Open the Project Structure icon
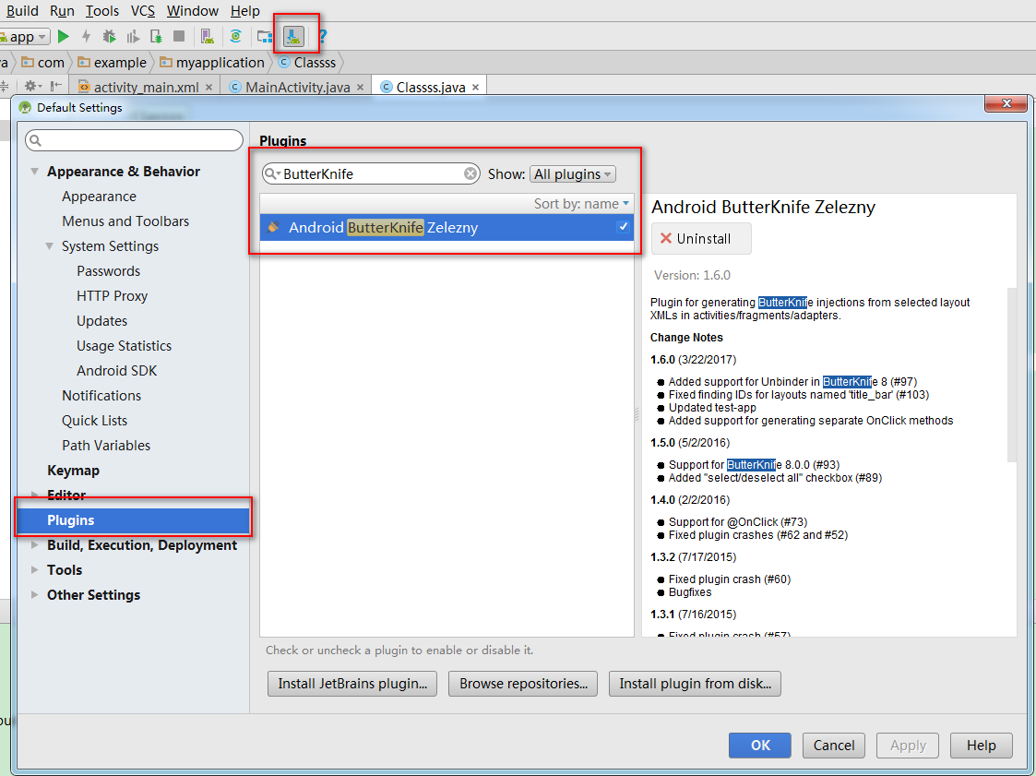Image resolution: width=1036 pixels, height=776 pixels. click(265, 36)
